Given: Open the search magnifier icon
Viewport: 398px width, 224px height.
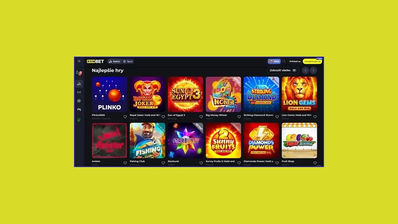Looking at the screenshot, I should [x=284, y=61].
